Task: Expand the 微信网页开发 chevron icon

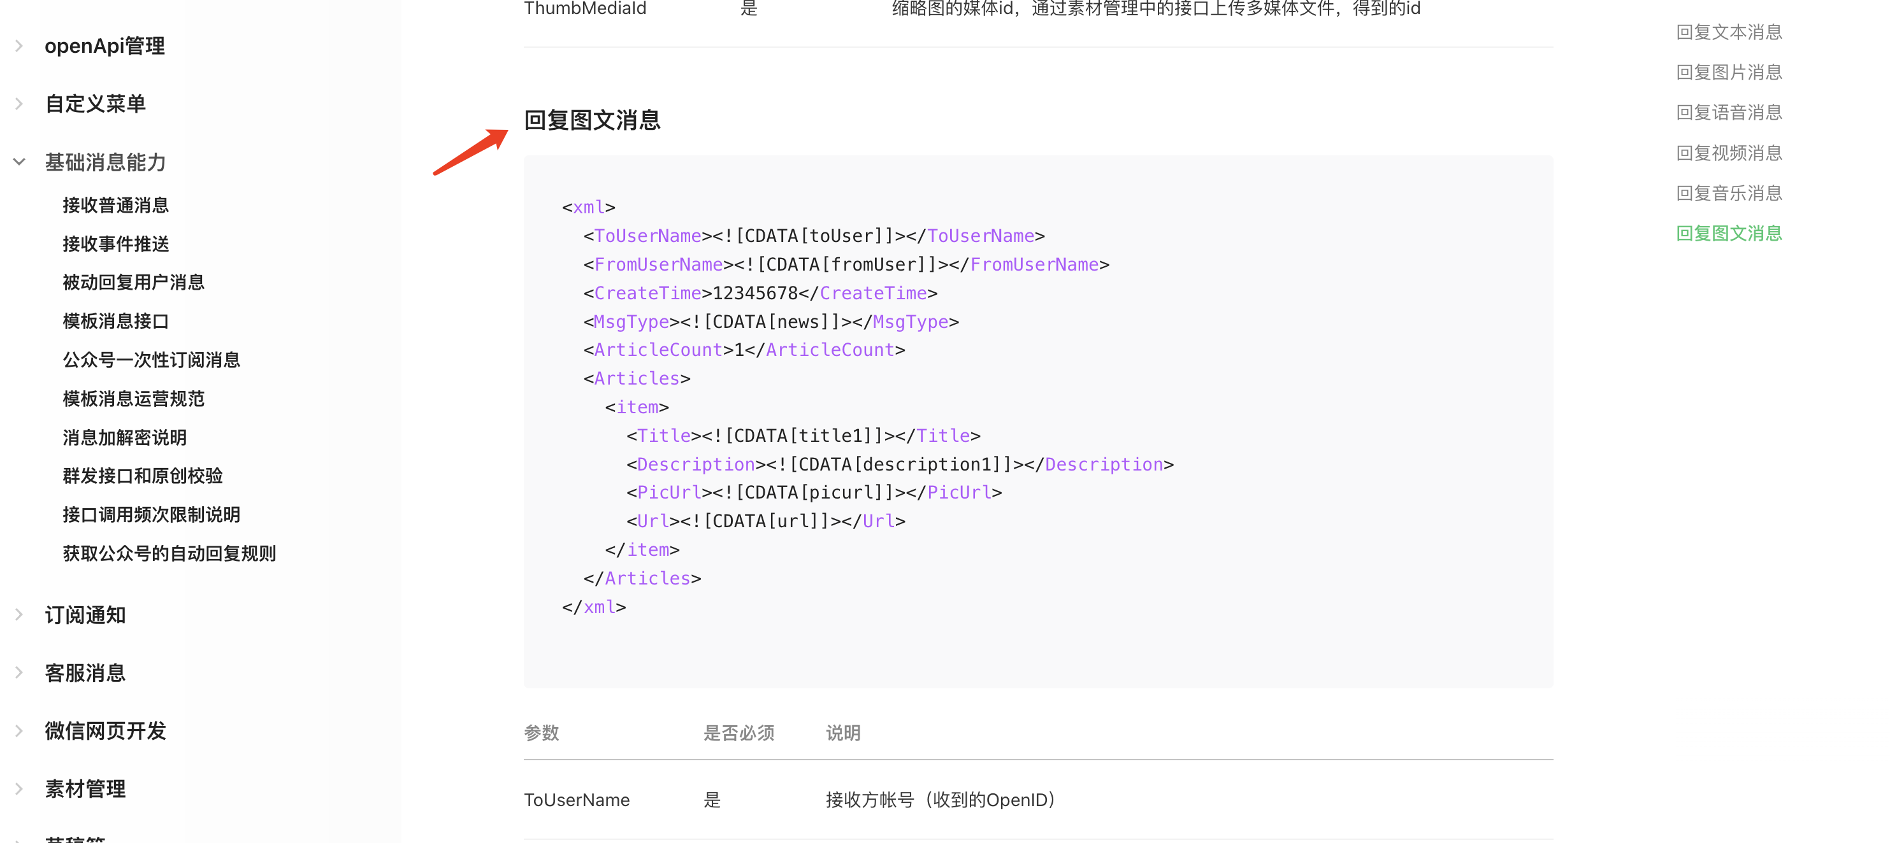Action: [19, 731]
